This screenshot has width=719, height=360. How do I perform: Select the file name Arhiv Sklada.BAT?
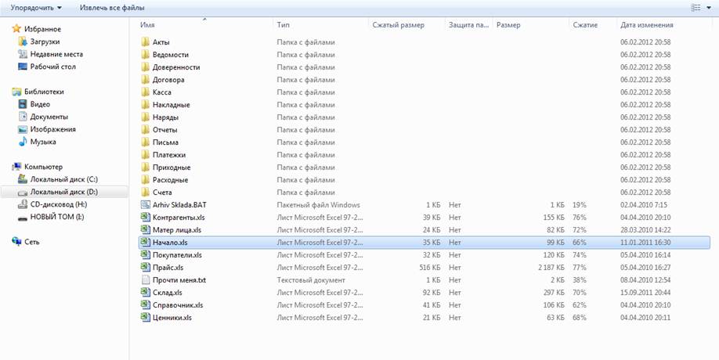[x=180, y=205]
